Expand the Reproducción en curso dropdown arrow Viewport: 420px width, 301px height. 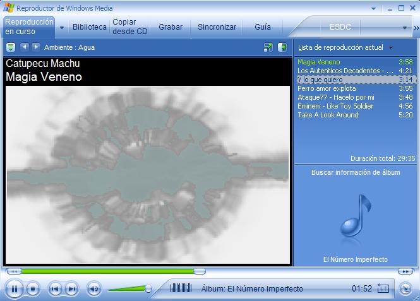coord(62,27)
